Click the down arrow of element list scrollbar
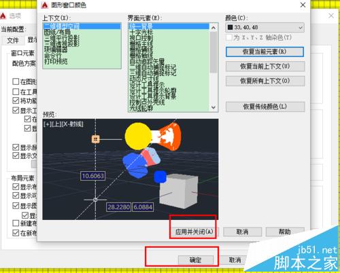 214,107
